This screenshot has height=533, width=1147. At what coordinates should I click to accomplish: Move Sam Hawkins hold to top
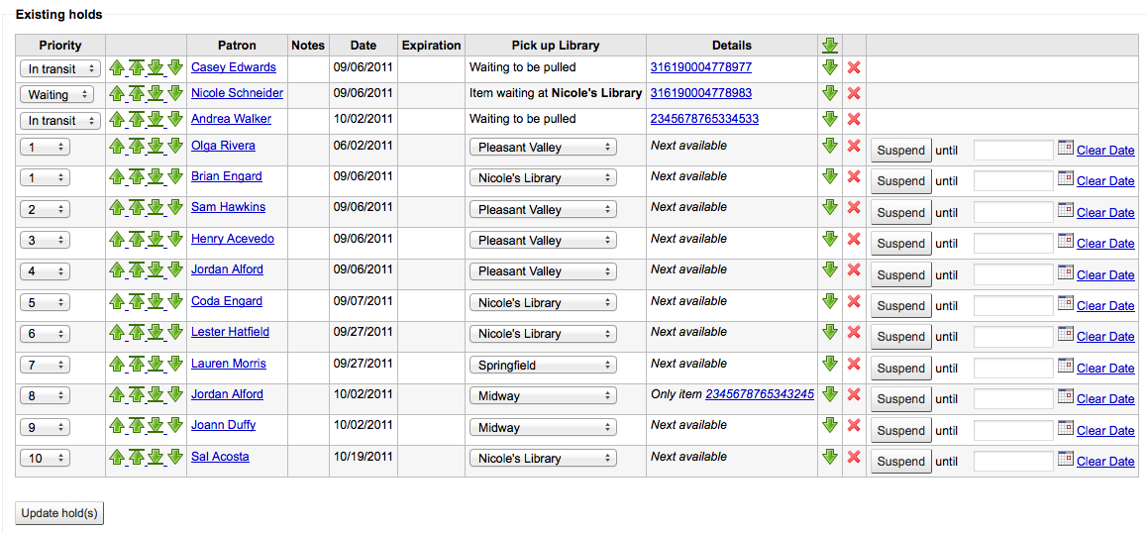137,208
